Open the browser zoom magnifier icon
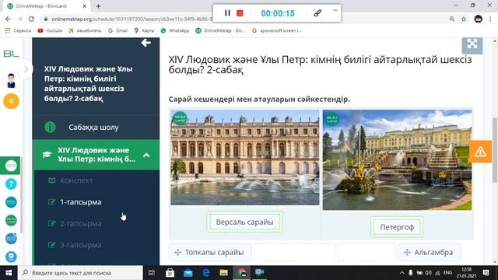 [x=452, y=19]
